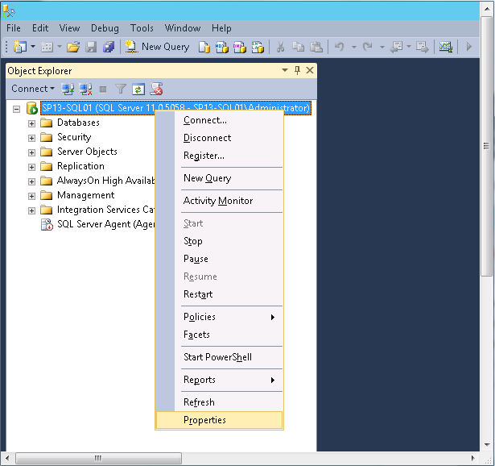495x466 pixels.
Task: Expand the Integration Services Catalogs folder
Action: [x=31, y=211]
